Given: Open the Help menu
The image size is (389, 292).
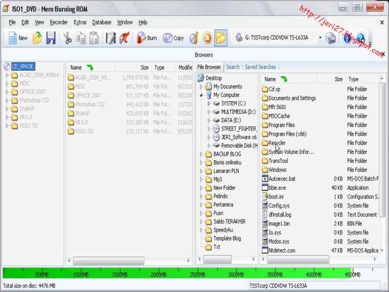Looking at the screenshot, I should tap(142, 22).
